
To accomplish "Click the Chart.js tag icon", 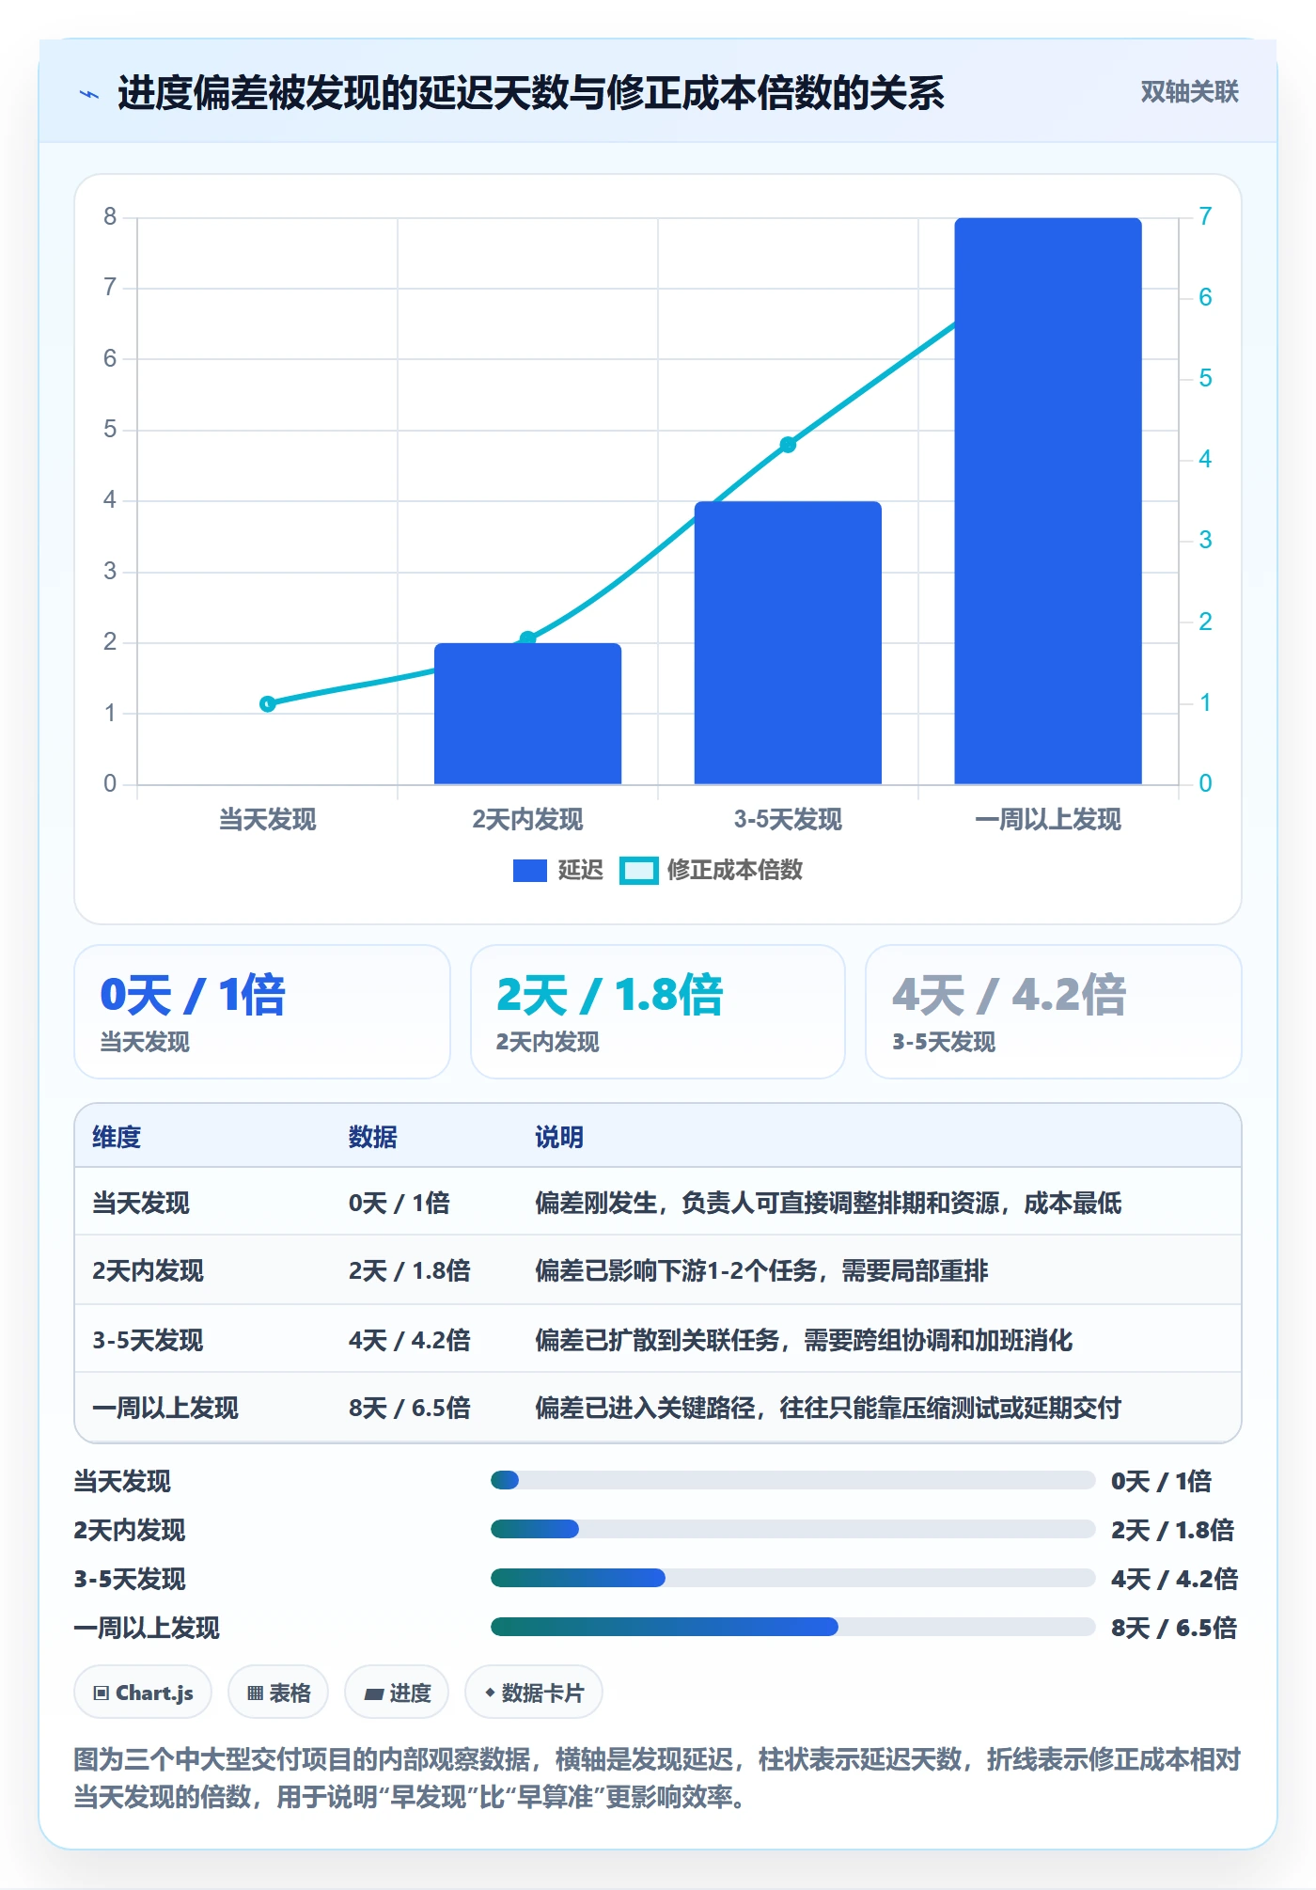I will (102, 1693).
